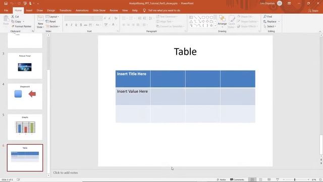The height and width of the screenshot is (182, 323).
Task: Select the line shape in shapes gallery
Action: (x=195, y=17)
